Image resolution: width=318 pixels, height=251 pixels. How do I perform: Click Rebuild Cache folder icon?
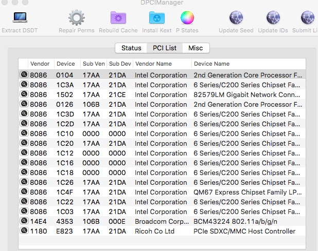(118, 18)
